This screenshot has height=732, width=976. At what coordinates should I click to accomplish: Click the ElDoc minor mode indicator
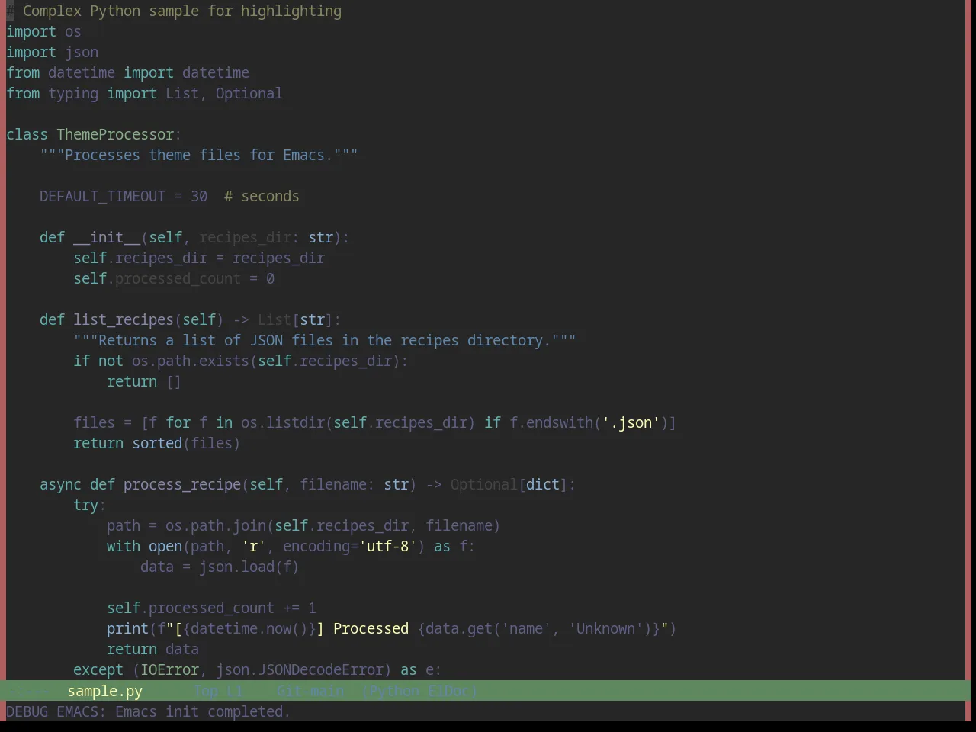click(x=448, y=691)
